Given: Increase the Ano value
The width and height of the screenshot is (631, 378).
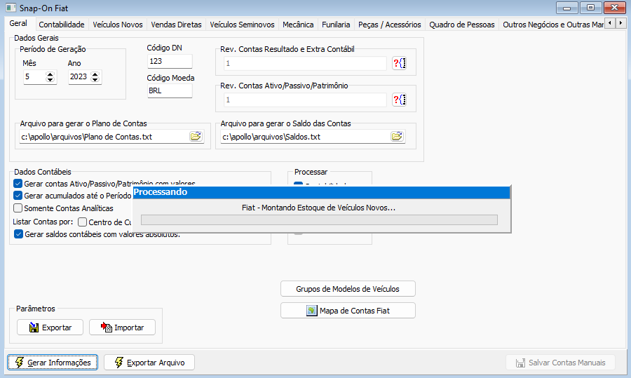Looking at the screenshot, I should click(x=95, y=74).
